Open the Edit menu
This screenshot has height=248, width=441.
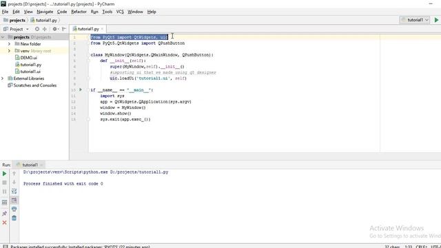point(16,12)
